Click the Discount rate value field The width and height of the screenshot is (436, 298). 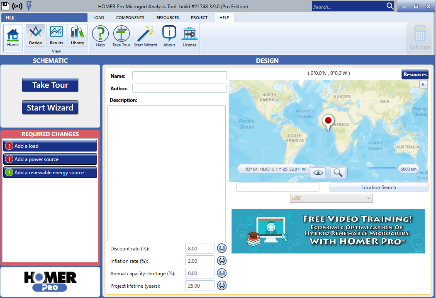tap(200, 248)
